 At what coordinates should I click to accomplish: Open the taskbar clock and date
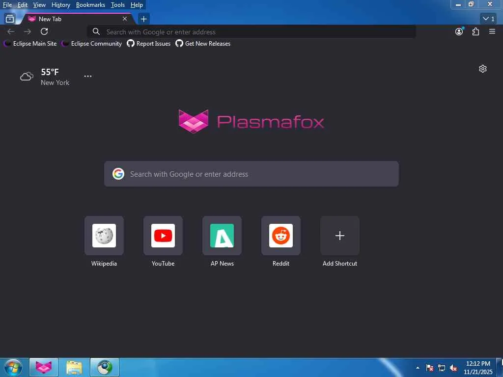478,368
